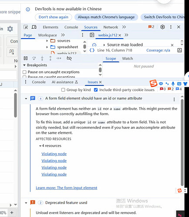Screen dimensions: 189x217
Task: Deactivate breakpoints icon
Action: pos(69,58)
